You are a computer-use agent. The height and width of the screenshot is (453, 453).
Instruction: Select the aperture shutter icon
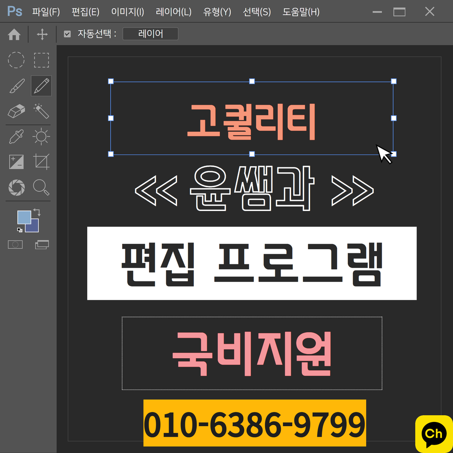[x=16, y=187]
